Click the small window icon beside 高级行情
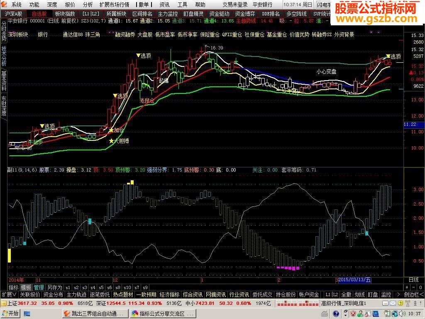This screenshot has height=319, width=425. point(385,303)
